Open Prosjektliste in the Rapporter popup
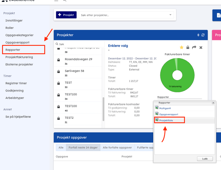This screenshot has height=170, width=221. tap(166, 120)
